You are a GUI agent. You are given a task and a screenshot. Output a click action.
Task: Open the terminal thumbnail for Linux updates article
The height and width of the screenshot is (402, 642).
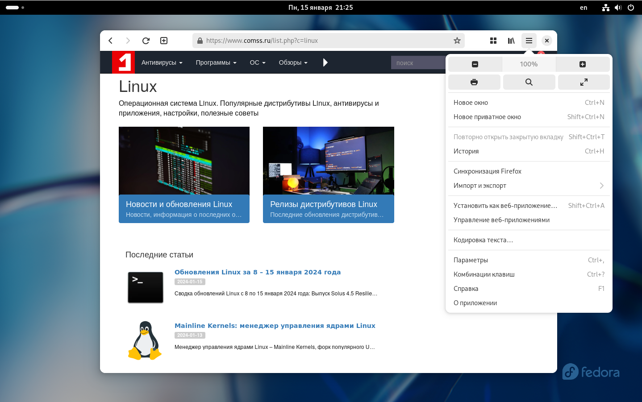146,287
